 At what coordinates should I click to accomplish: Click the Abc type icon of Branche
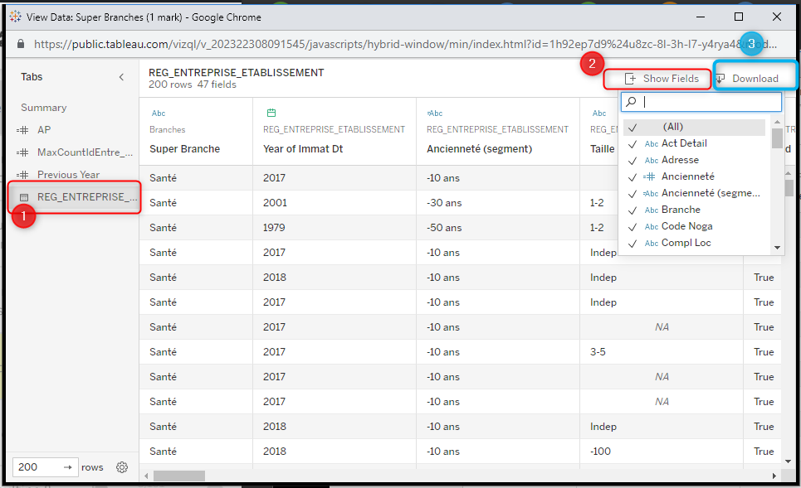point(652,210)
